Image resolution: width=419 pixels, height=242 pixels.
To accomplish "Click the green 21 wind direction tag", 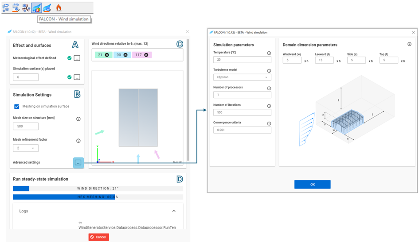I will [103, 55].
